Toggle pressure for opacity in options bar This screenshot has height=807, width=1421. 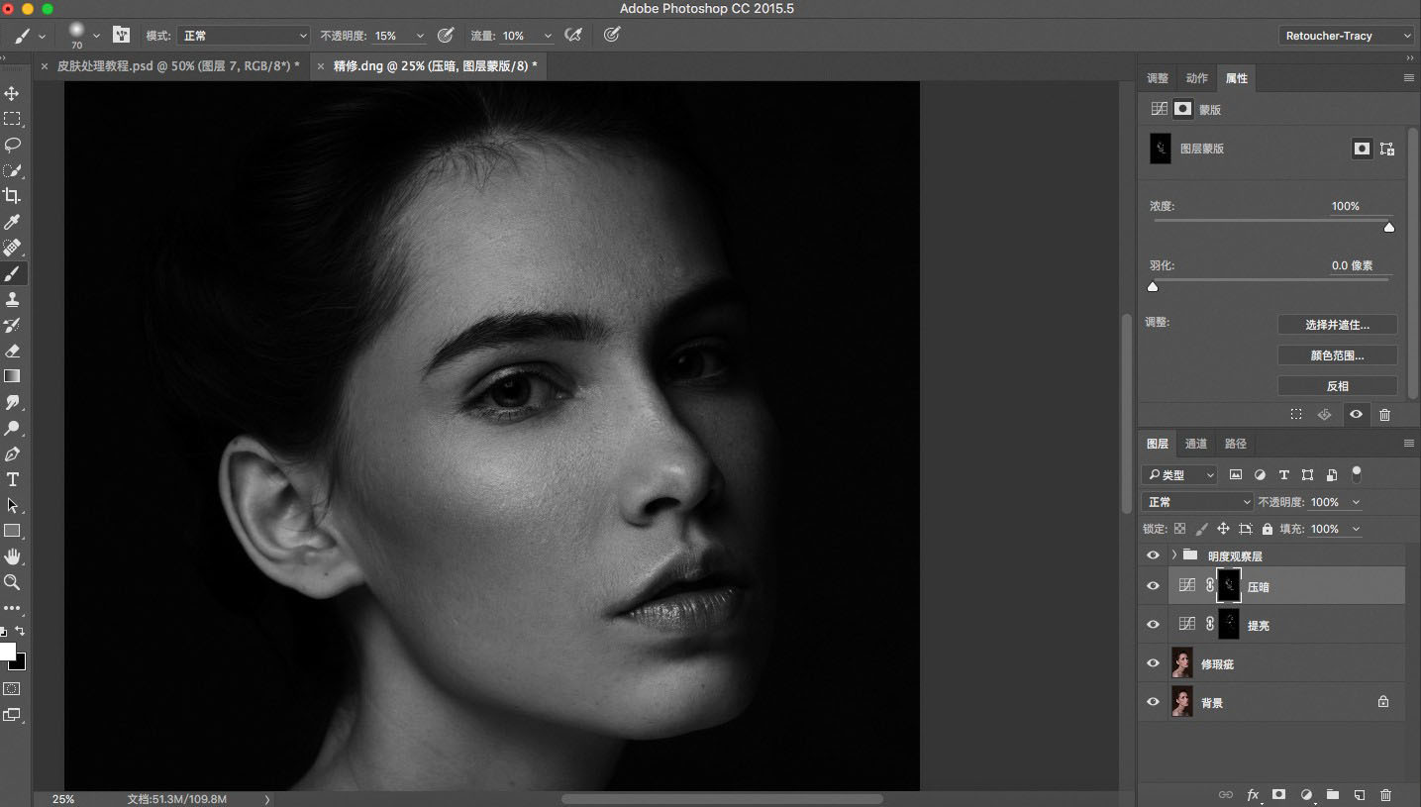pos(446,35)
